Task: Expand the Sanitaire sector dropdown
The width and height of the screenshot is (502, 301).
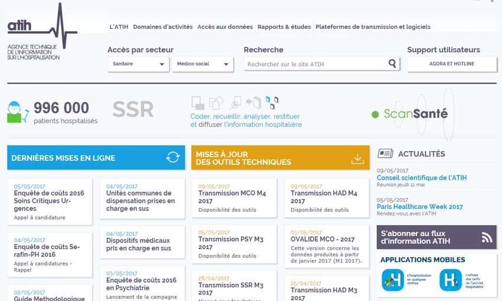Action: [138, 64]
